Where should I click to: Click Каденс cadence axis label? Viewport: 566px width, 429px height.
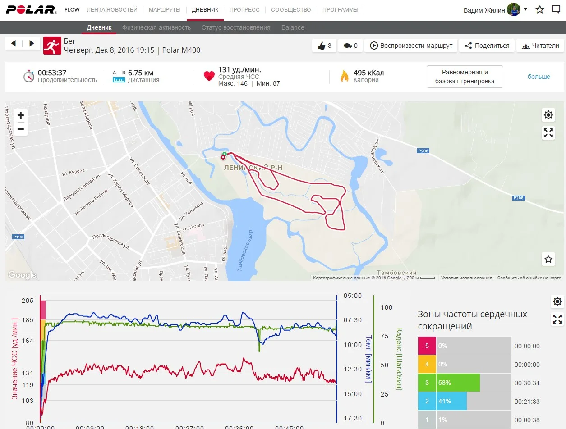pos(399,359)
